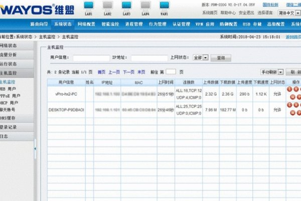The width and height of the screenshot is (301, 201).
Task: Open the 智能流控 nav tab
Action: coord(110,24)
